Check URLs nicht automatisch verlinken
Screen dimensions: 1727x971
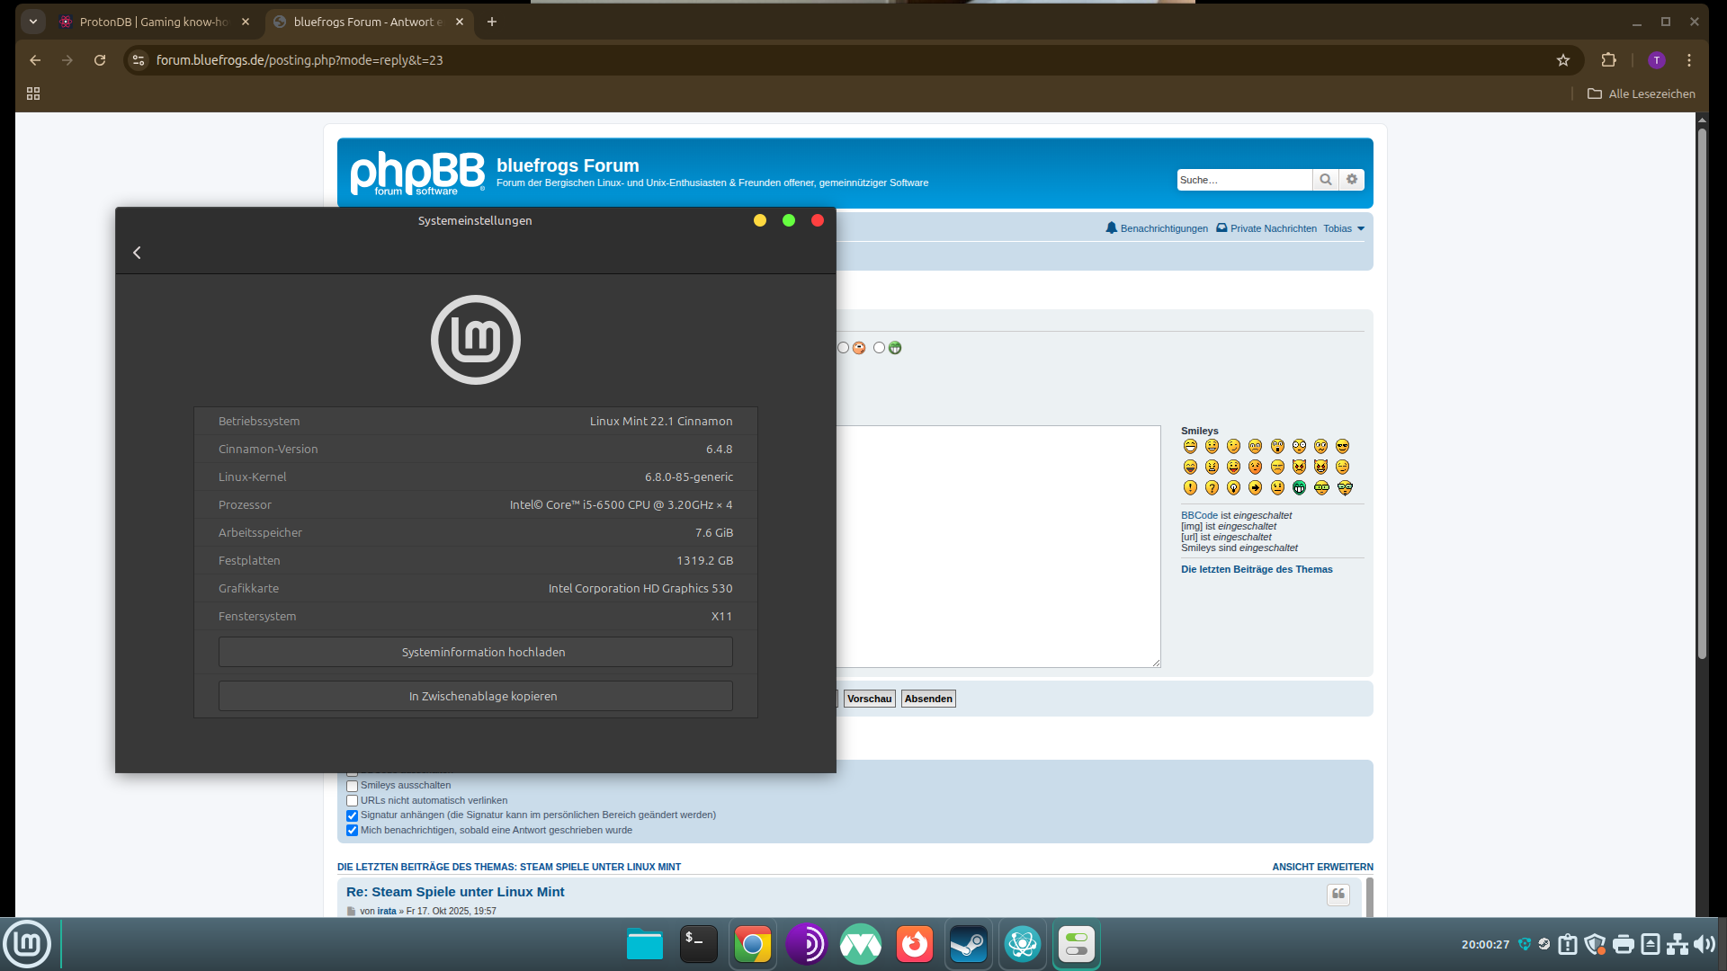click(353, 801)
